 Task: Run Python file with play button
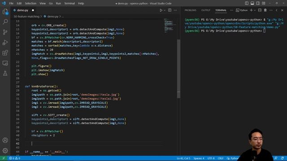click(x=161, y=10)
